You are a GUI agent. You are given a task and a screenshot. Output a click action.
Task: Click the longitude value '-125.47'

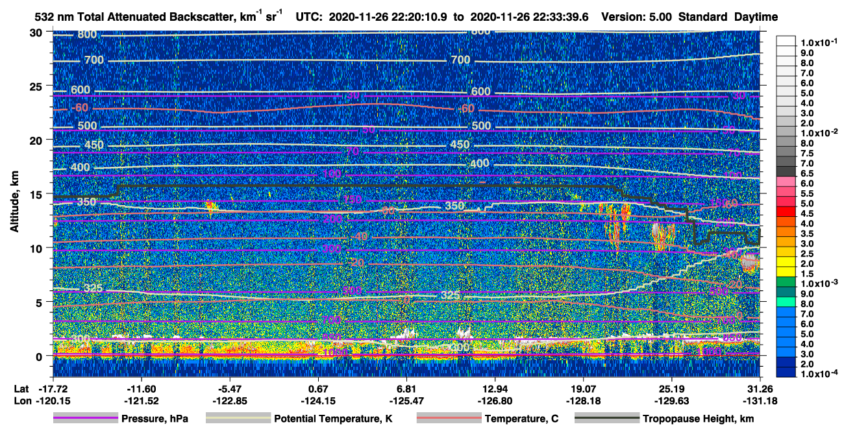(406, 400)
